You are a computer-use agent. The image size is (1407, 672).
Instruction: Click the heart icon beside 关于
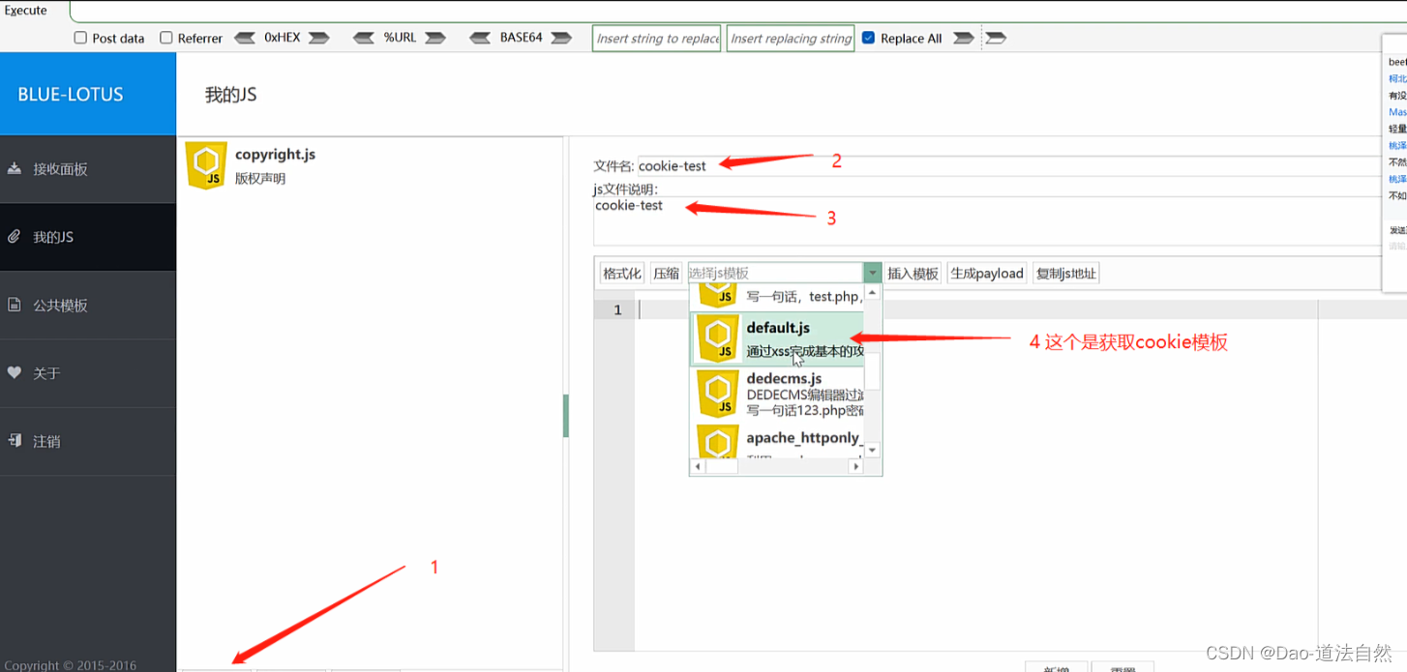click(x=15, y=372)
